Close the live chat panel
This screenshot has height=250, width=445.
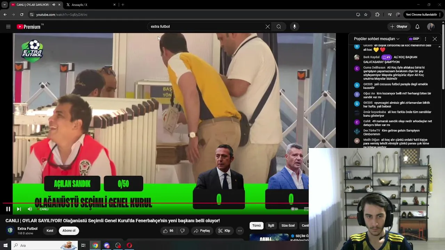tap(435, 39)
